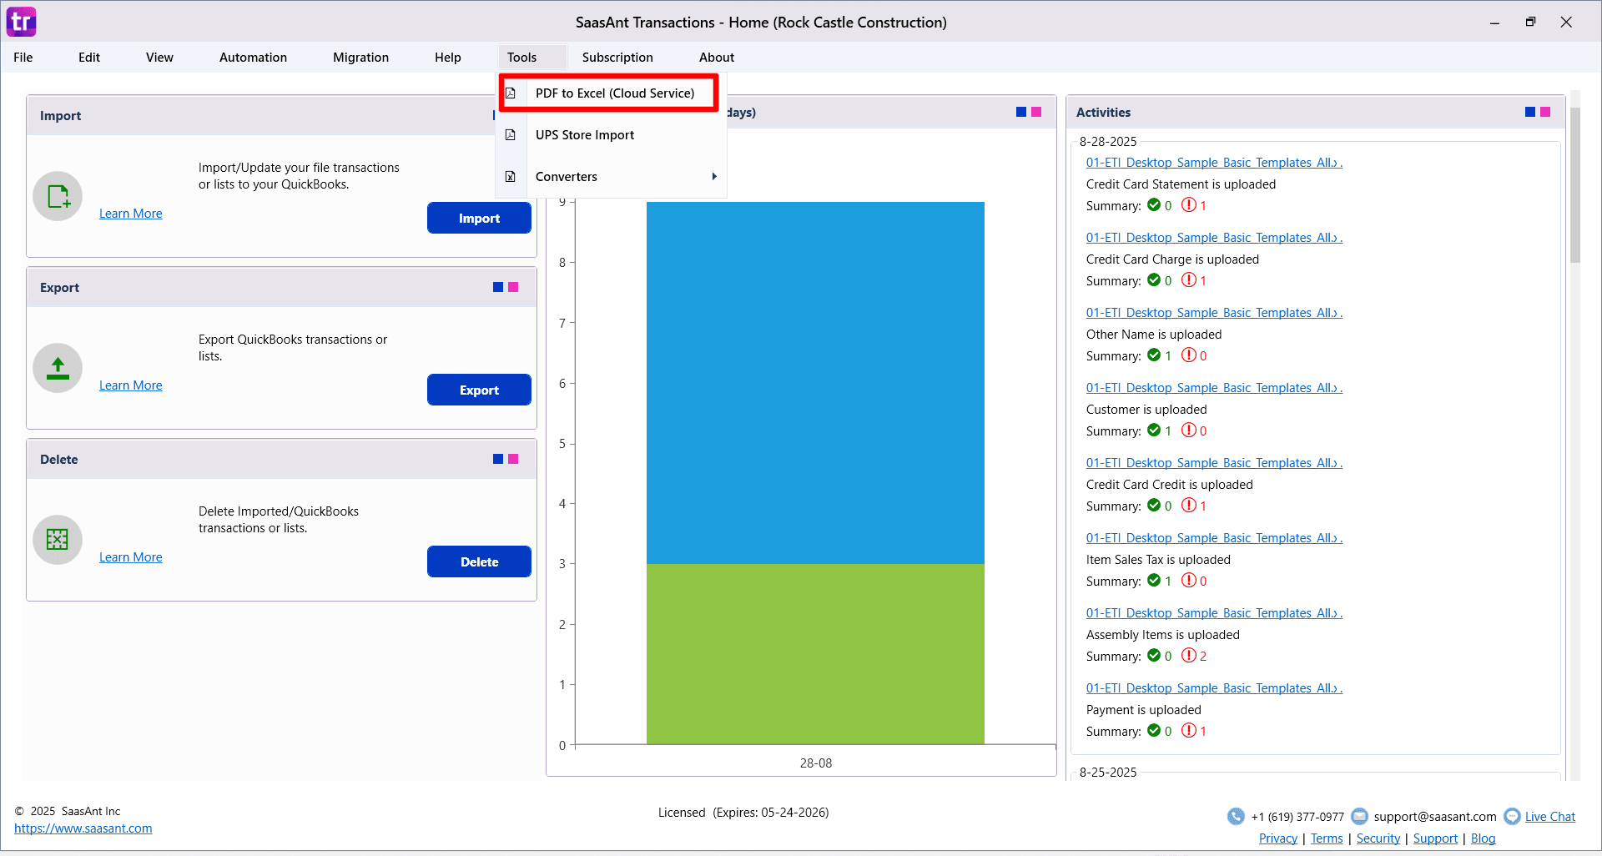1602x856 pixels.
Task: Open the Security footer link
Action: (x=1378, y=838)
